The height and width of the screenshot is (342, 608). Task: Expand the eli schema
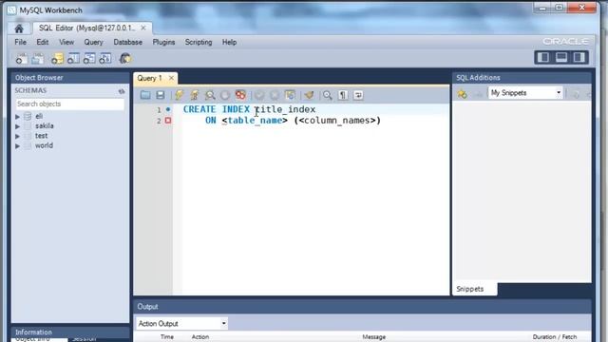coord(17,116)
